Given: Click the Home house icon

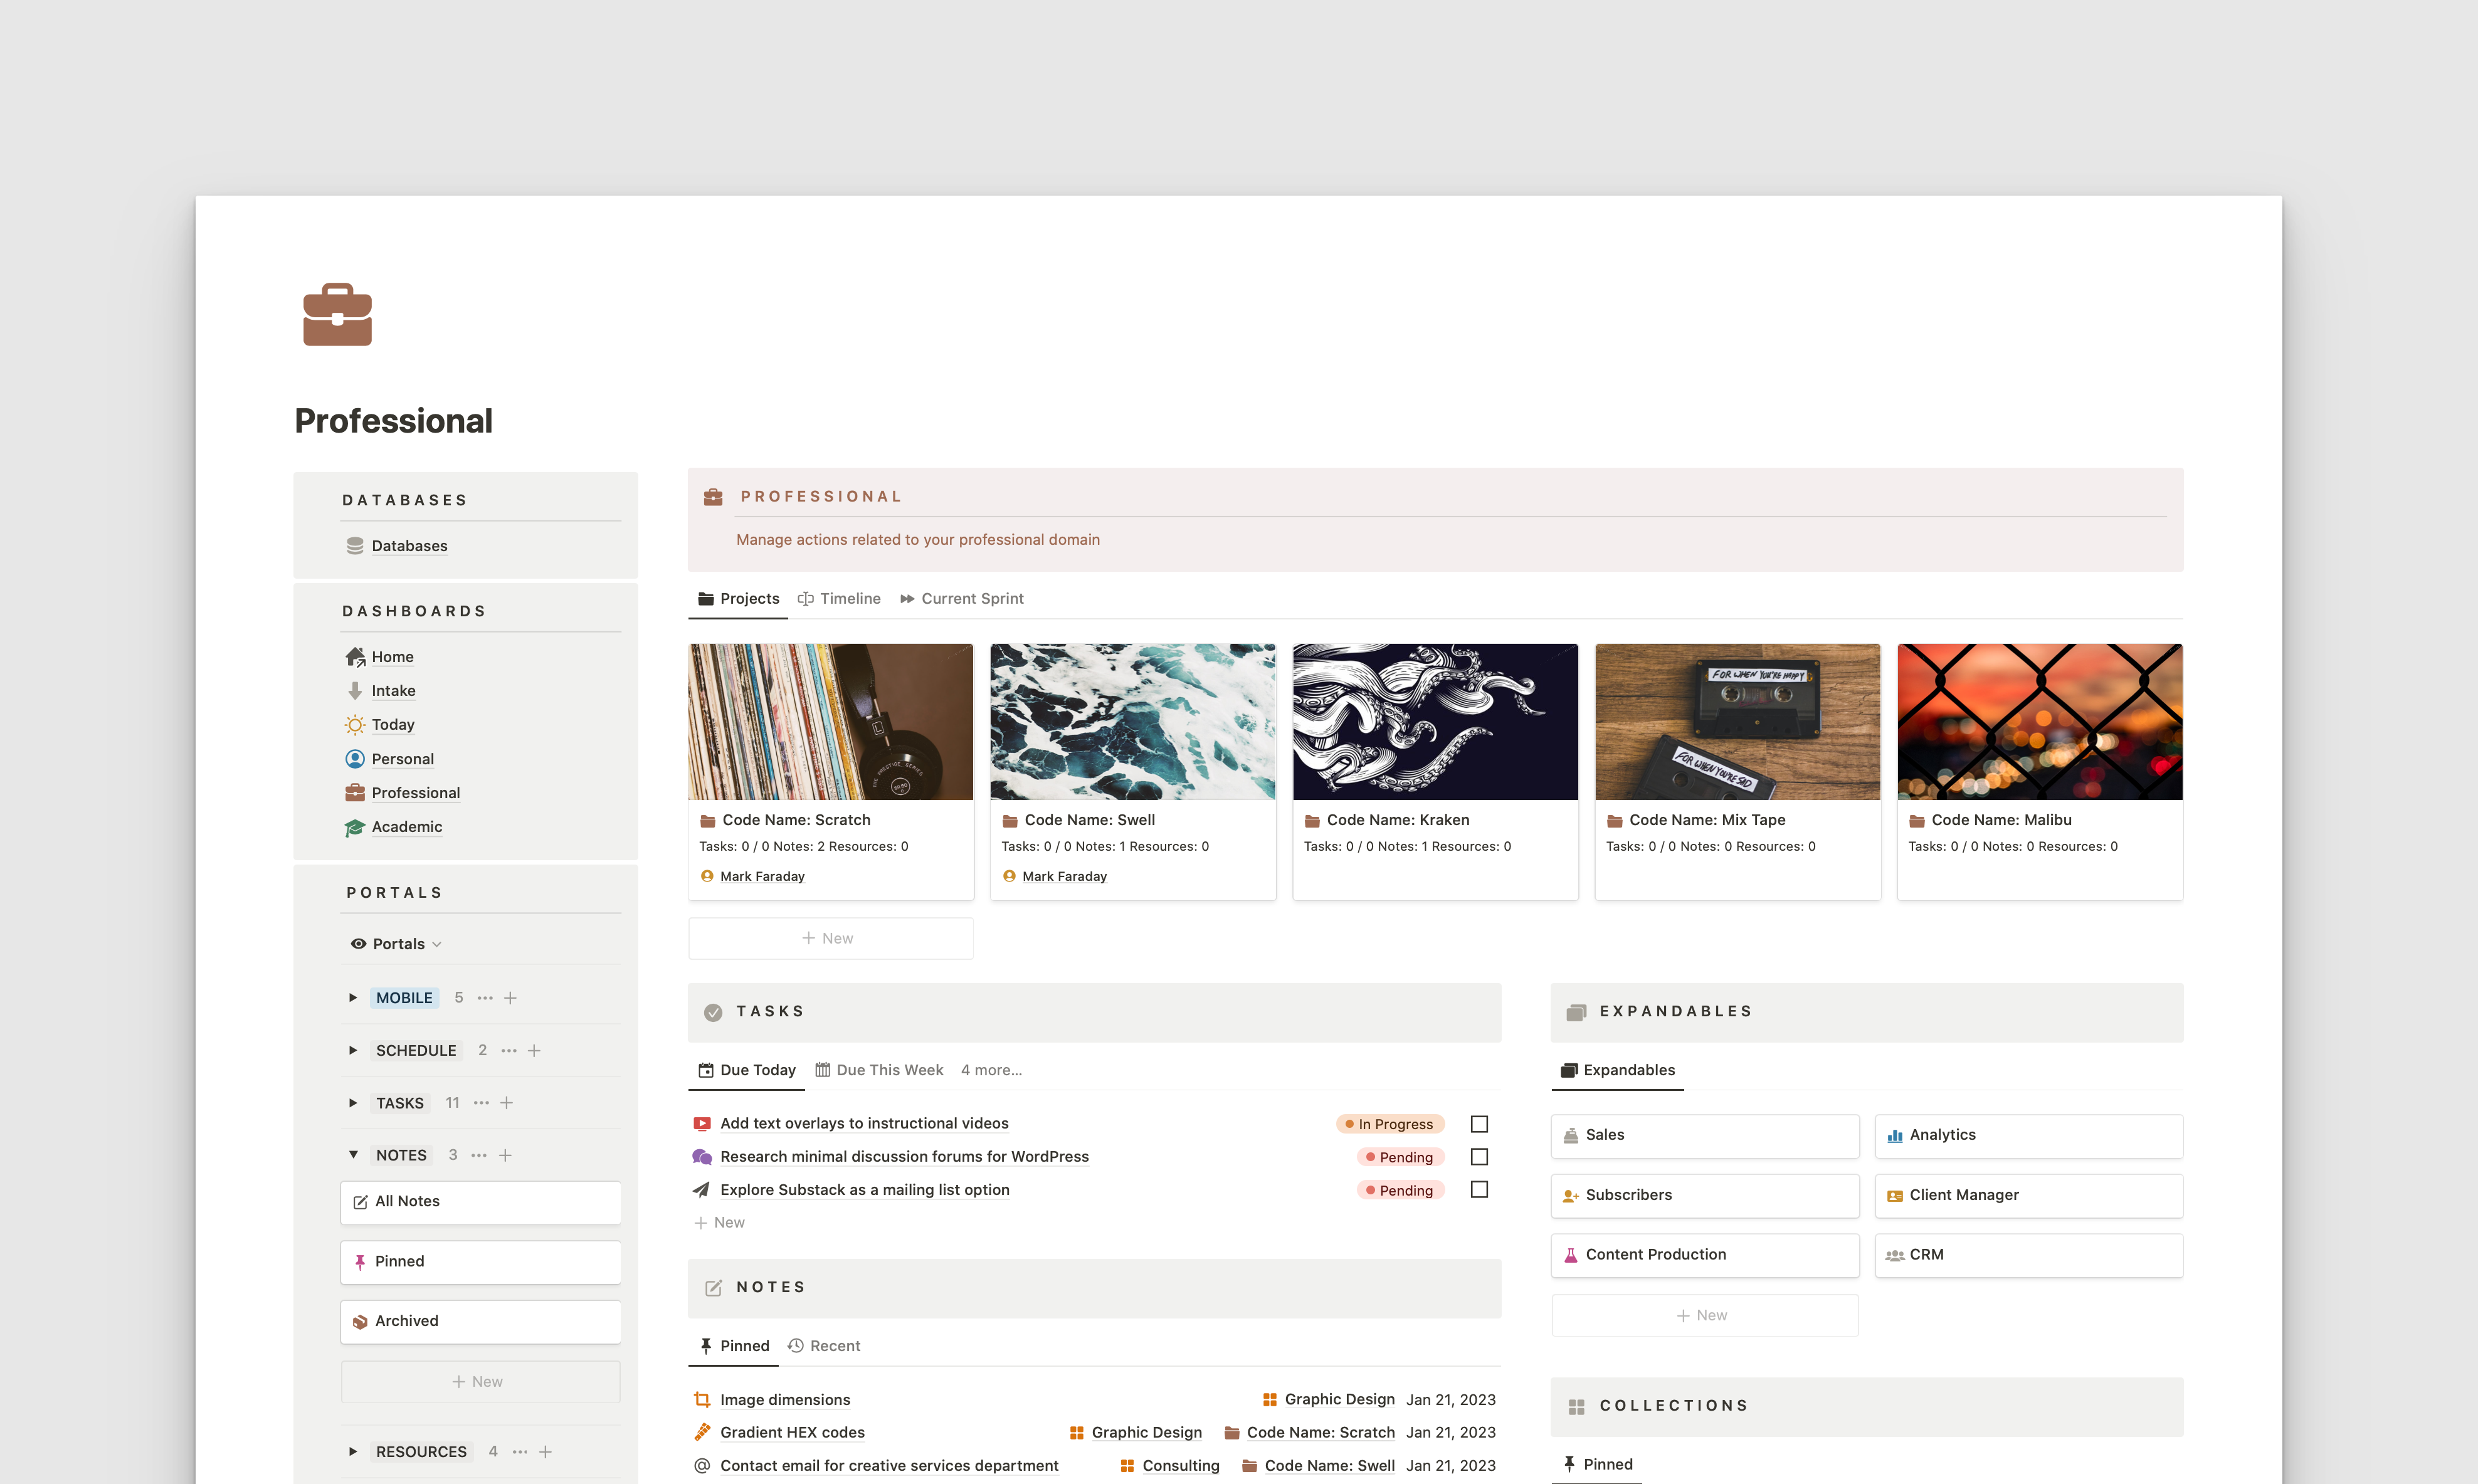Looking at the screenshot, I should 355,657.
